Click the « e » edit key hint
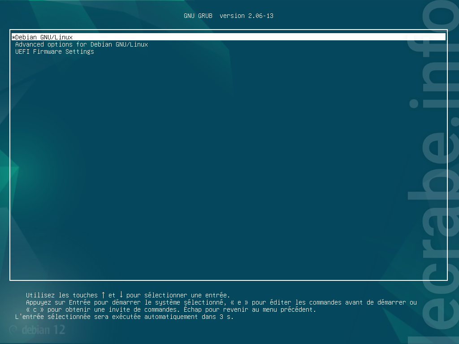The width and height of the screenshot is (459, 344). pyautogui.click(x=239, y=302)
